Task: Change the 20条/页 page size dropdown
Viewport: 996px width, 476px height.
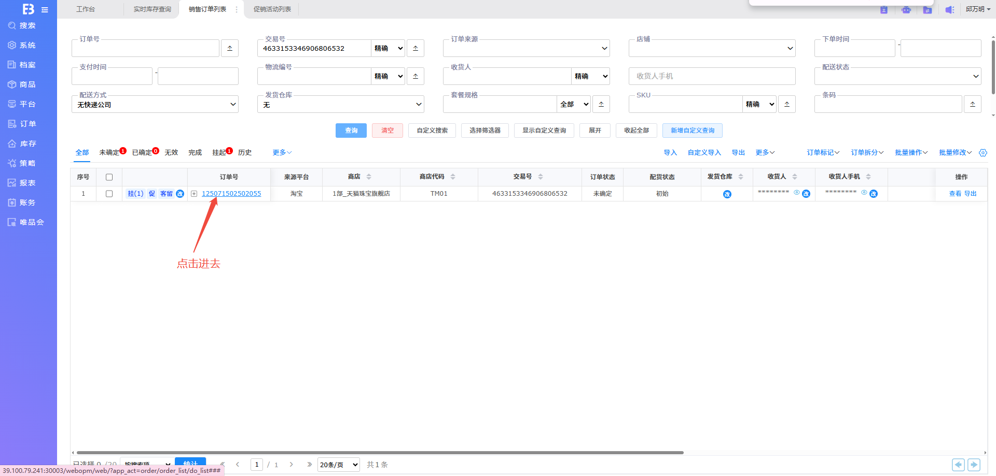Action: click(339, 465)
